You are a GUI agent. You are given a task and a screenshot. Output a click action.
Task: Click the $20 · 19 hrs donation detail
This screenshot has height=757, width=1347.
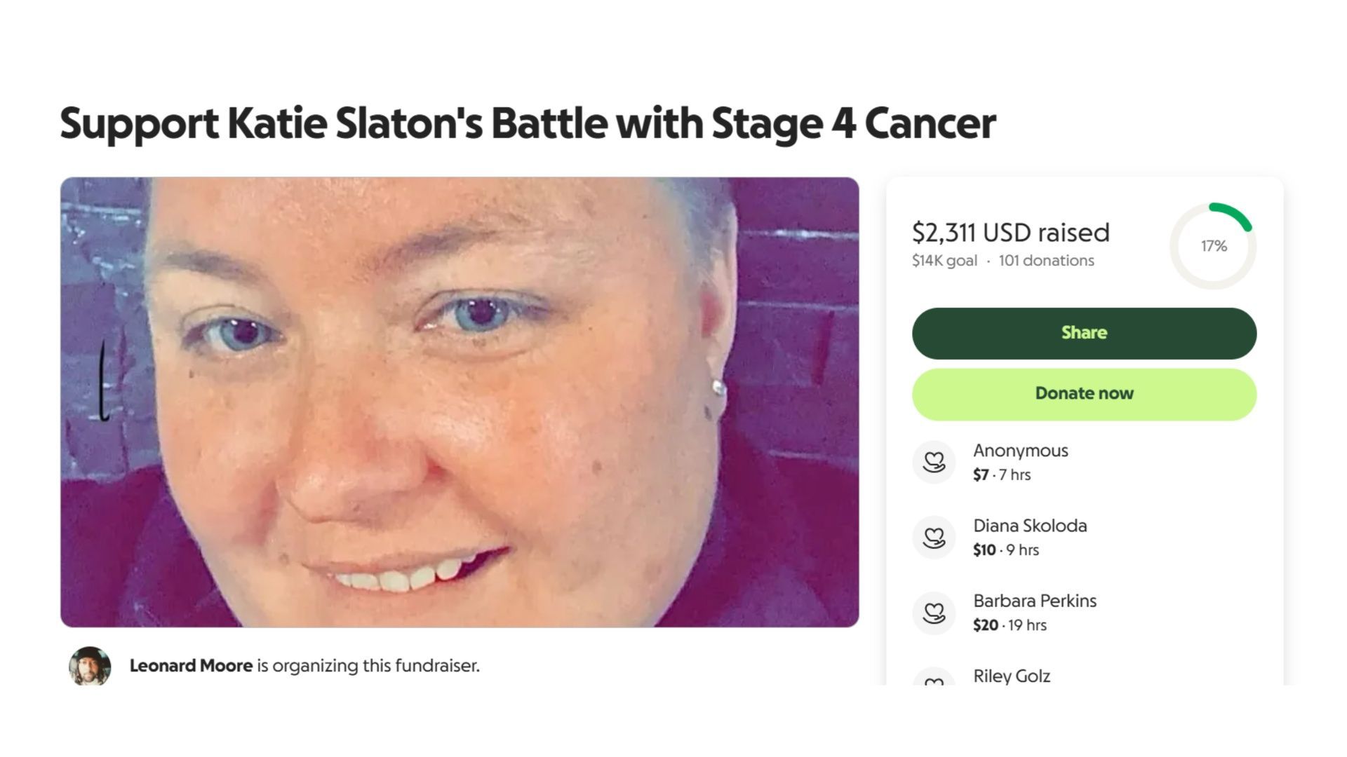(x=1010, y=625)
